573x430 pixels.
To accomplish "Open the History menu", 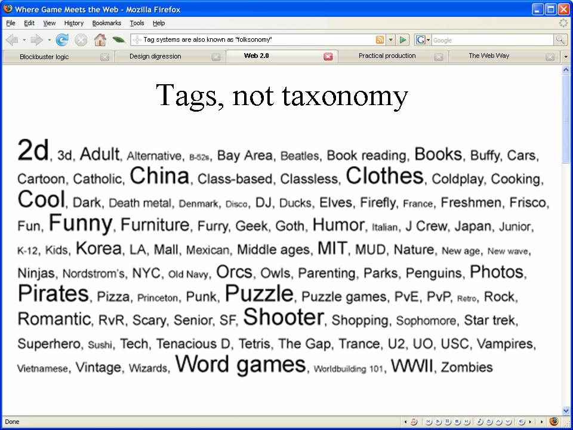I will point(74,23).
